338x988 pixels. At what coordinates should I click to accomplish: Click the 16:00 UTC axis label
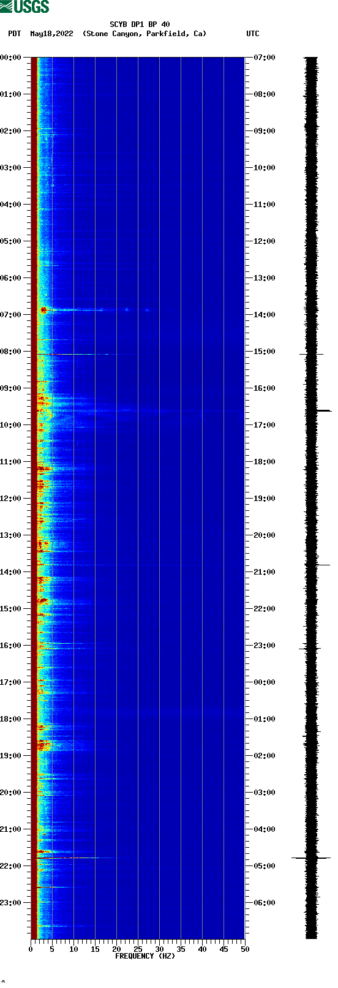(x=265, y=388)
